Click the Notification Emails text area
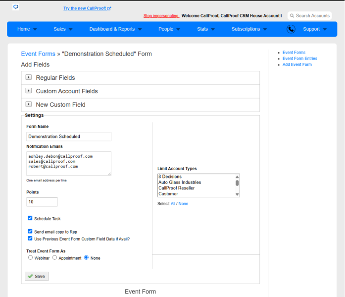Screen dimensions: 345x297 point(69,164)
